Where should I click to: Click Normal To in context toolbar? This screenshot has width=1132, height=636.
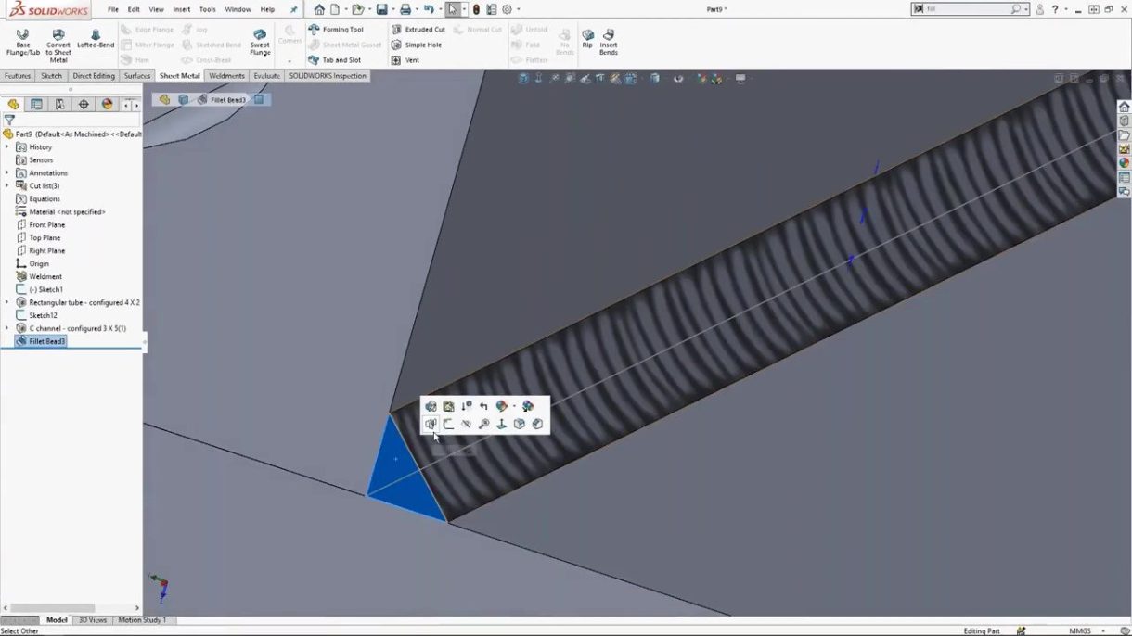[502, 424]
